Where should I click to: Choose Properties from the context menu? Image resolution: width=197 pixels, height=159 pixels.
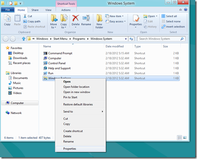coord(80,149)
